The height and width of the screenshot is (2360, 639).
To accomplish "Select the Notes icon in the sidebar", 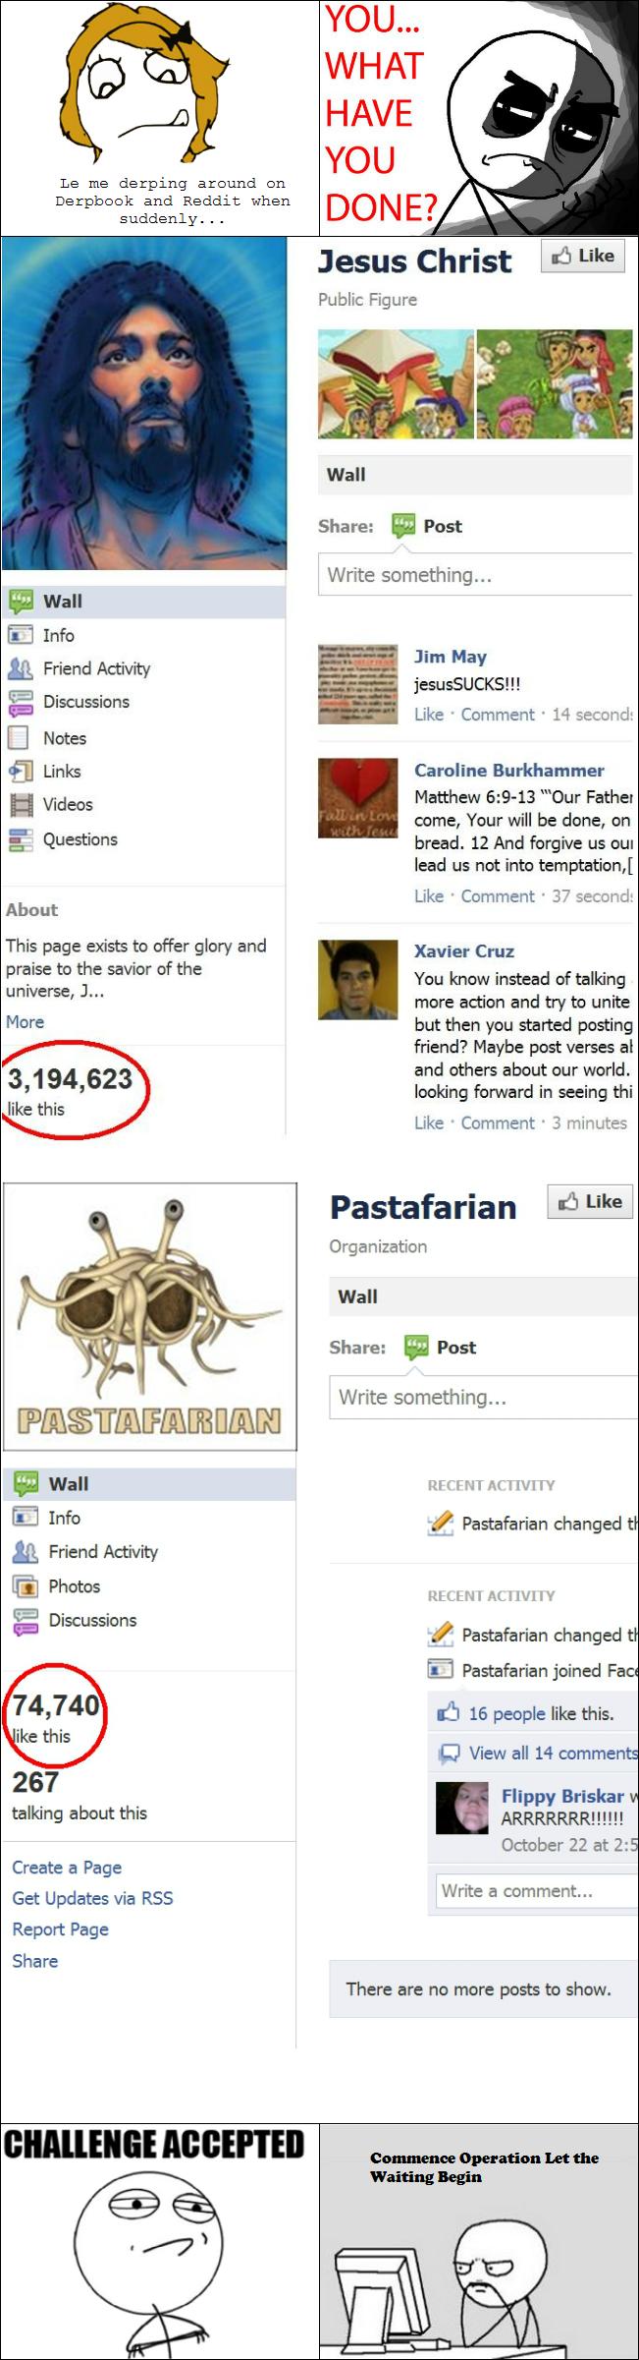I will coord(19,738).
